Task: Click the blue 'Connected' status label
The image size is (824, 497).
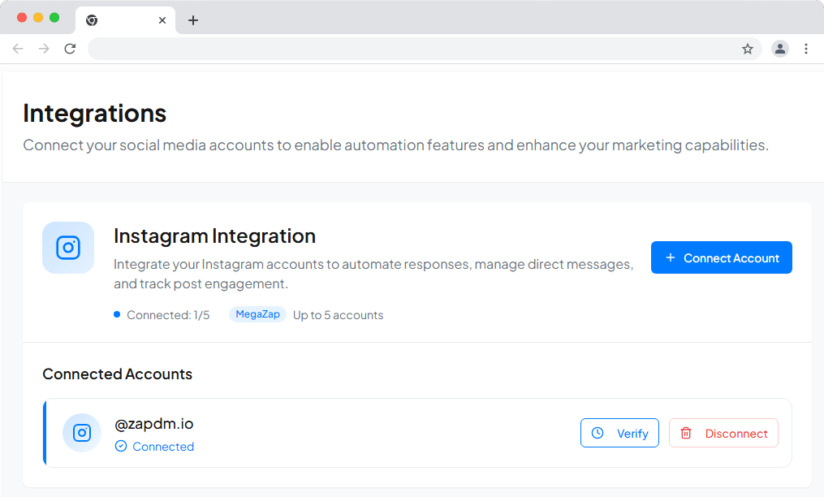Action: (163, 447)
